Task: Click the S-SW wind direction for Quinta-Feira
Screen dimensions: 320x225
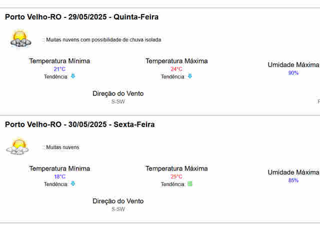Action: 118,101
